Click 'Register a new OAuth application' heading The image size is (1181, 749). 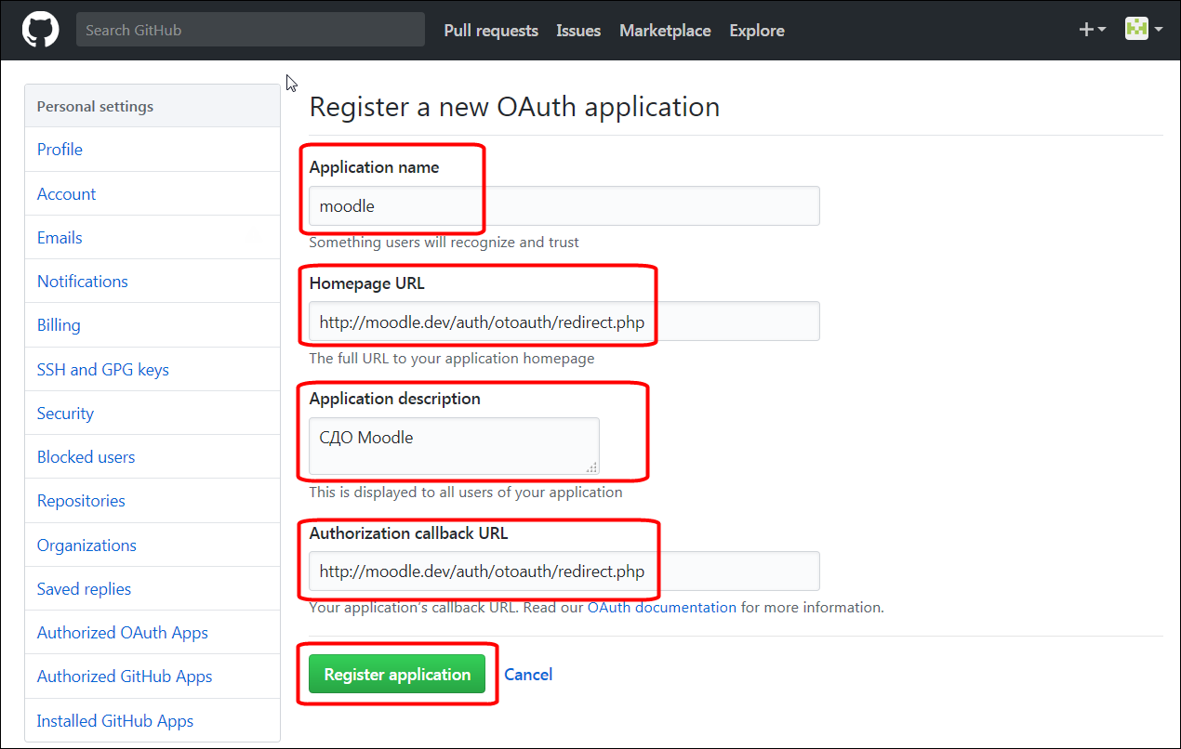coord(514,107)
